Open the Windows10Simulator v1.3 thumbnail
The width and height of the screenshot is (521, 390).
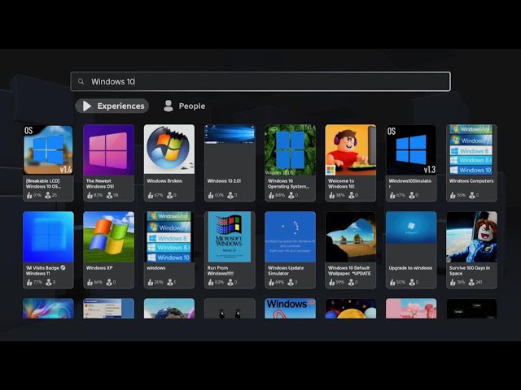pyautogui.click(x=411, y=149)
